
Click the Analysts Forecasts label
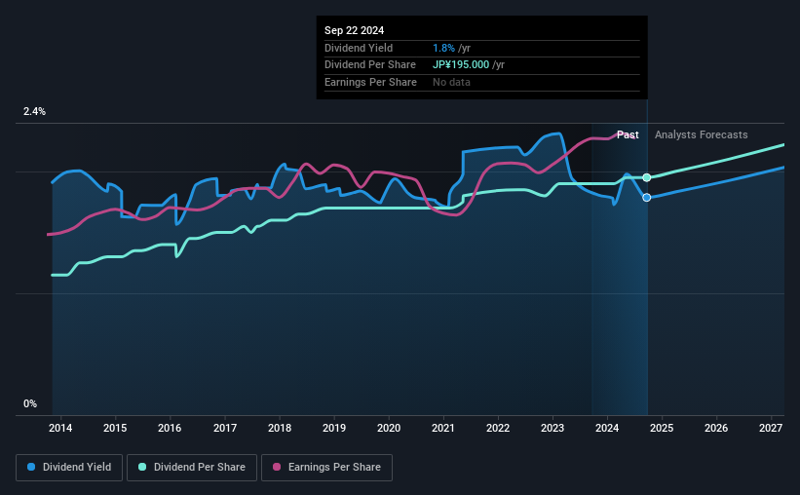tap(701, 134)
